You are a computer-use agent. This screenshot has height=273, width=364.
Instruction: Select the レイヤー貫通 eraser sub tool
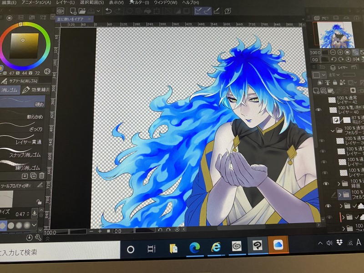click(22, 139)
